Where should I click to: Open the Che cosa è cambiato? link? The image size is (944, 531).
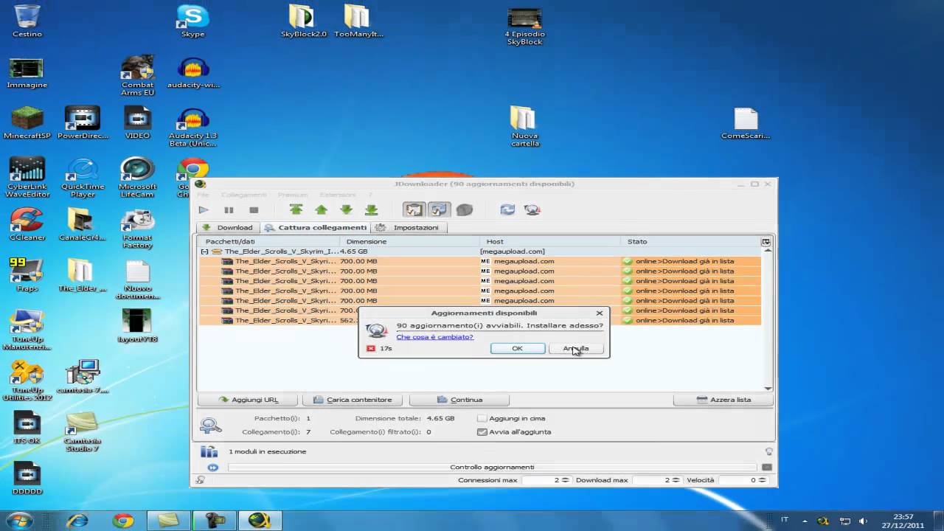pos(434,337)
